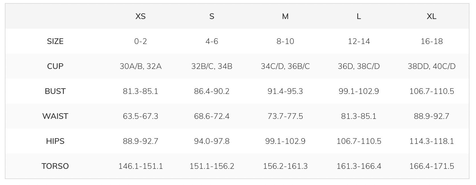Select the CUP row label
Viewport: 476px width, 185px height.
pyautogui.click(x=55, y=66)
